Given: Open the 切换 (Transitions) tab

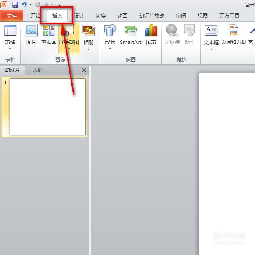Looking at the screenshot, I should point(101,16).
